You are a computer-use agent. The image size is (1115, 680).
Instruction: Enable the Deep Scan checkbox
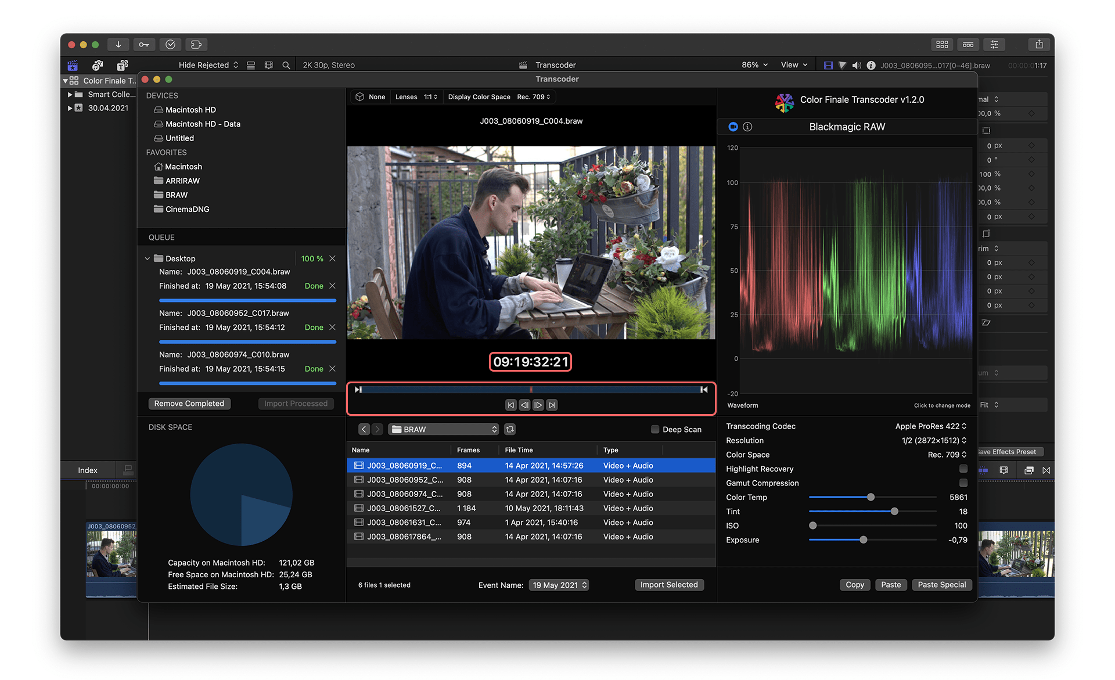tap(654, 429)
